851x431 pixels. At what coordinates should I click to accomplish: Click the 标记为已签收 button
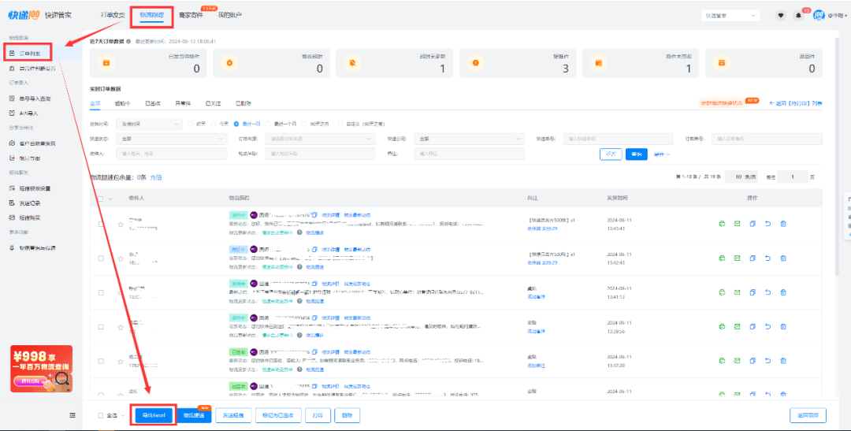tap(278, 415)
